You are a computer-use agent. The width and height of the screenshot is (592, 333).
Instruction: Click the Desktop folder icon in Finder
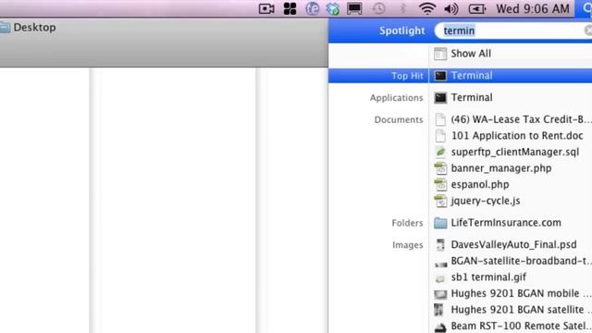point(5,28)
